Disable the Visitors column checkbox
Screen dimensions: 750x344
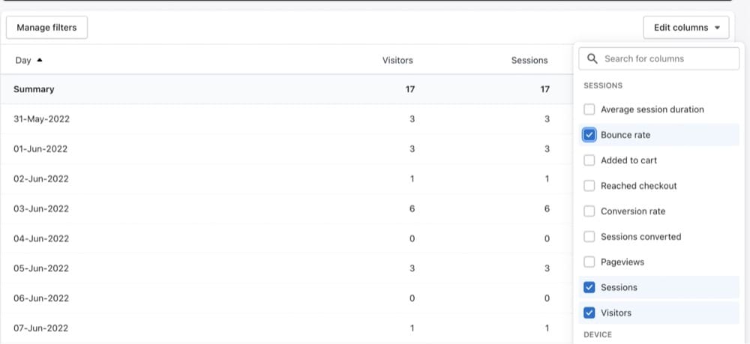(x=589, y=313)
